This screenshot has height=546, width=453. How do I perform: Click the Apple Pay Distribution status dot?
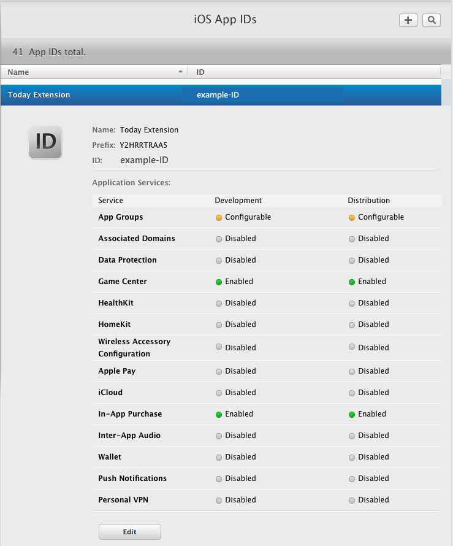point(352,371)
